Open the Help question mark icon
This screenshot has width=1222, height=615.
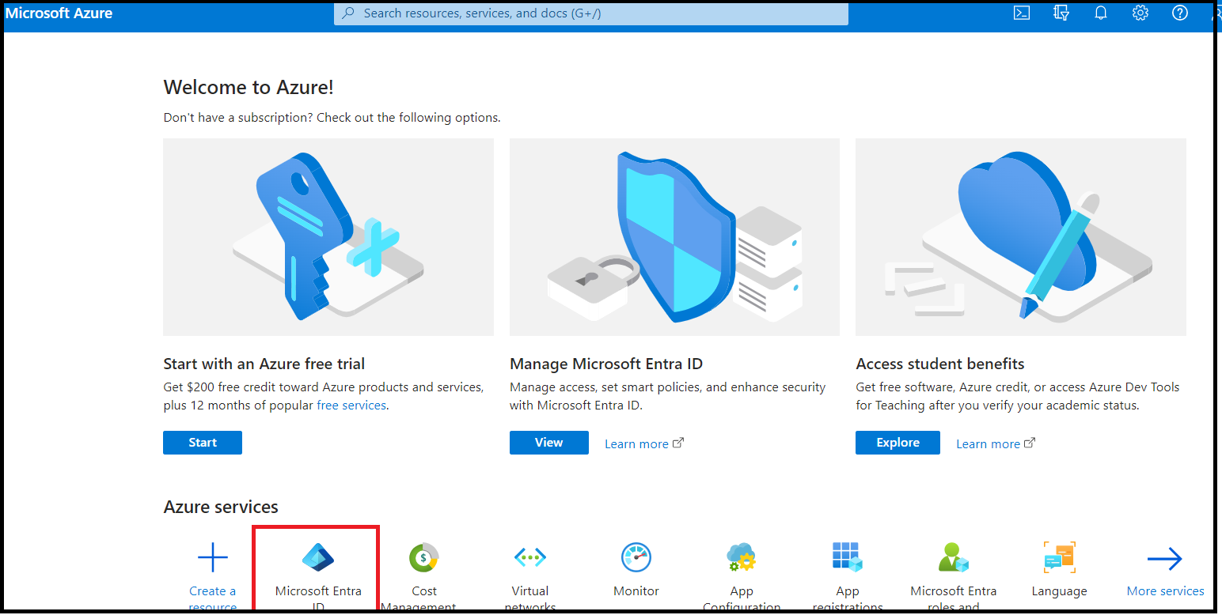point(1180,13)
